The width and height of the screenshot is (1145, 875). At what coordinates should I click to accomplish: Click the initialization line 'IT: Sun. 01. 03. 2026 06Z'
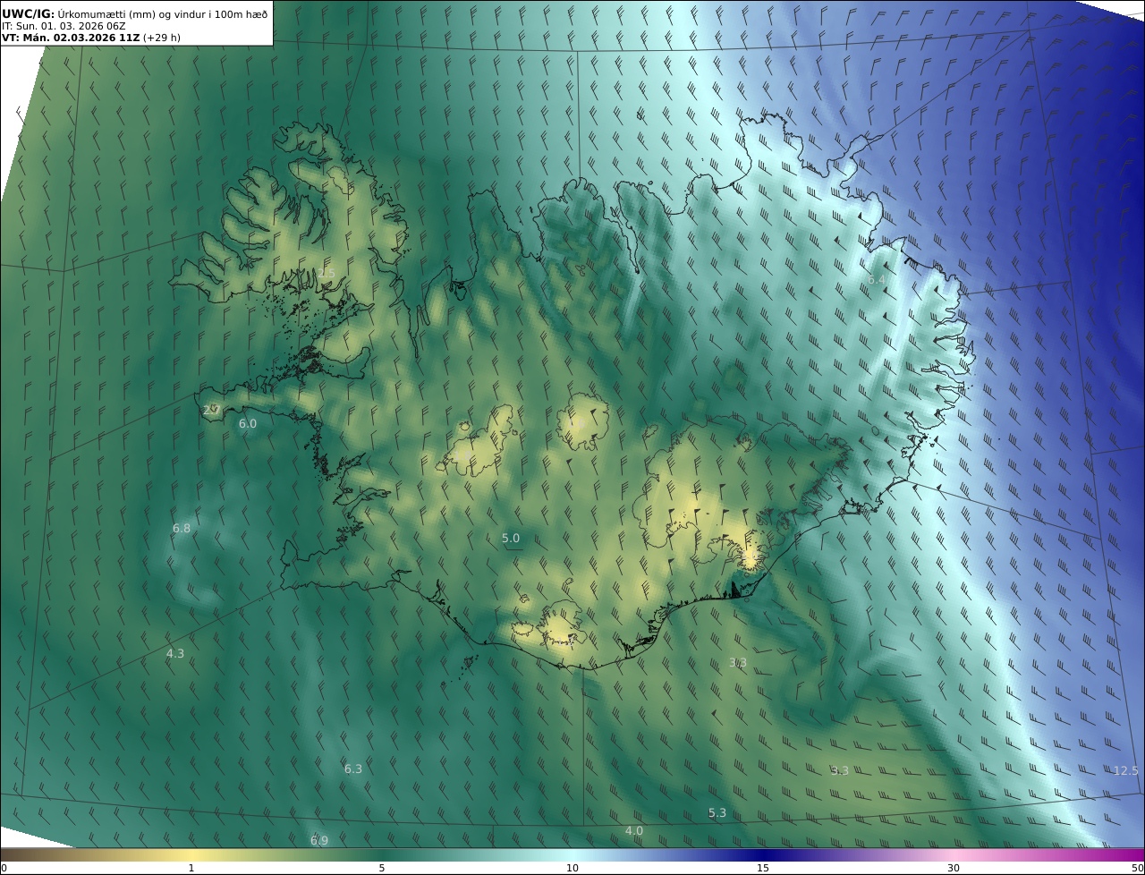point(64,26)
